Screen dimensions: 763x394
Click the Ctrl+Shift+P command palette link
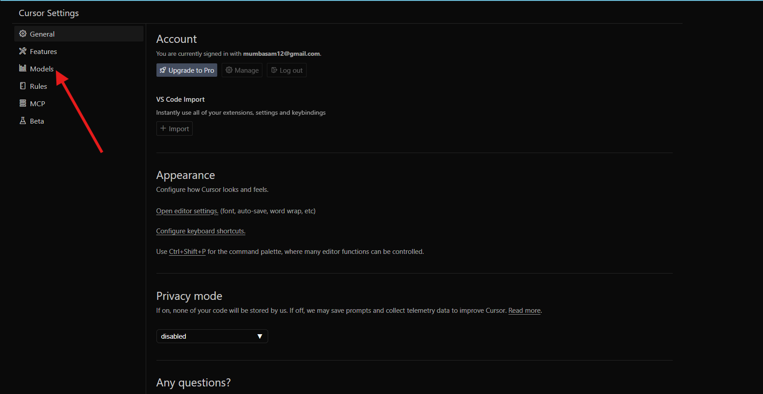click(x=187, y=252)
